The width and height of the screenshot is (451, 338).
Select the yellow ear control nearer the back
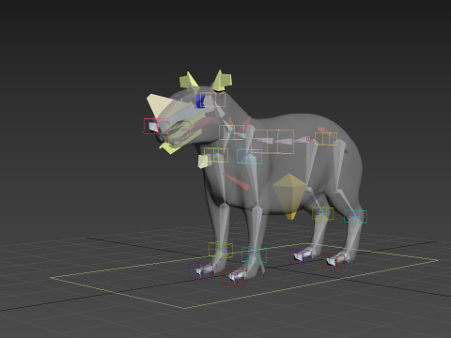[x=222, y=81]
